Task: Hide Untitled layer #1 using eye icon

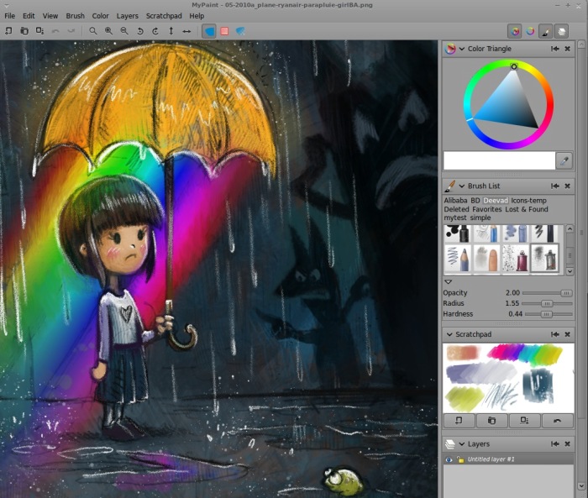Action: click(449, 459)
